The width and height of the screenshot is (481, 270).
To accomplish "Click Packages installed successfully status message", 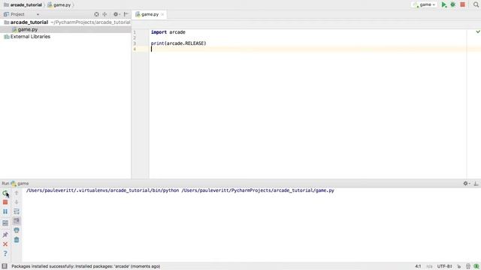I will point(86,266).
